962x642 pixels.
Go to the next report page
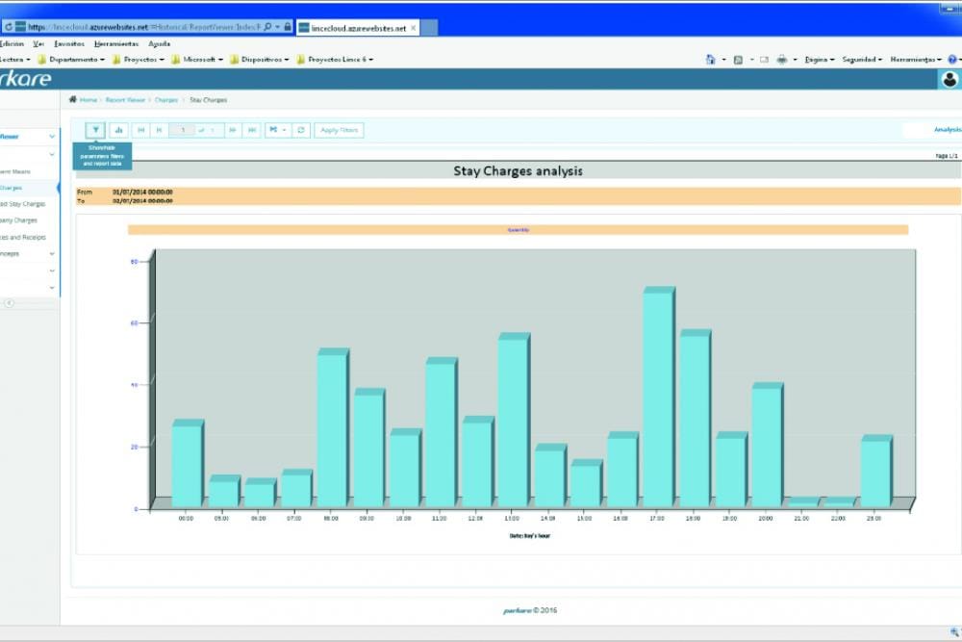[x=233, y=130]
